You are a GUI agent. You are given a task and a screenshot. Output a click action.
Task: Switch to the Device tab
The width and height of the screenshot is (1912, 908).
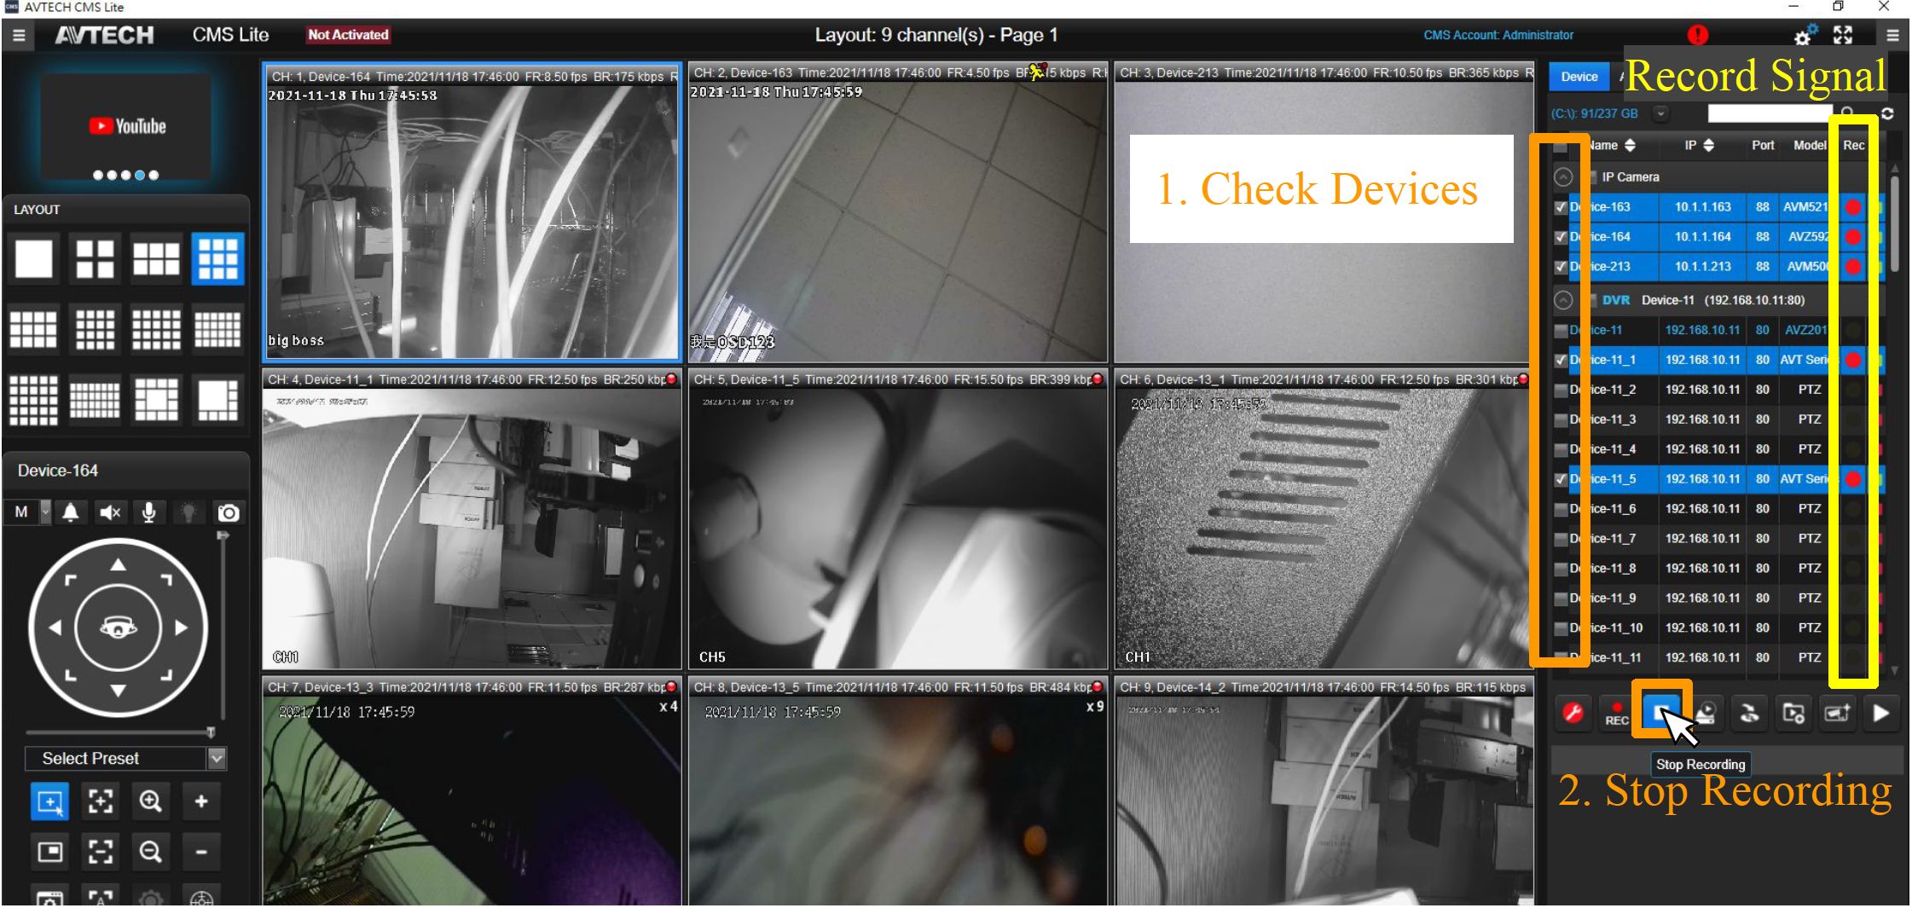click(1579, 77)
